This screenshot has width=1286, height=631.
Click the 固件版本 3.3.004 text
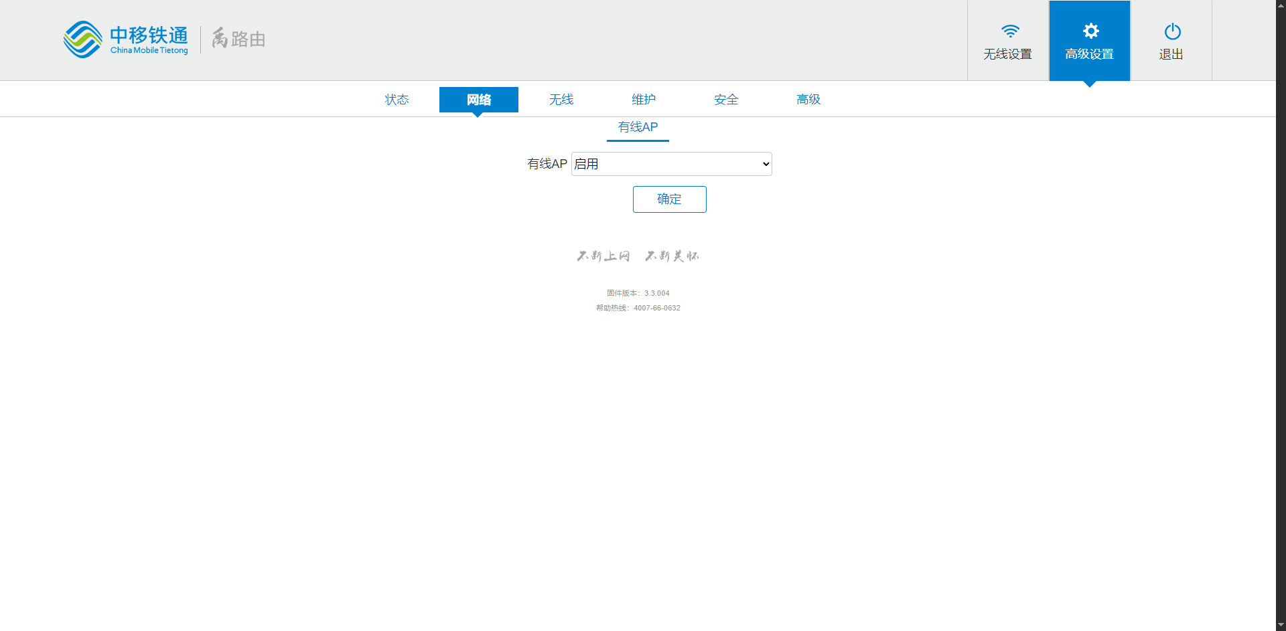point(638,293)
